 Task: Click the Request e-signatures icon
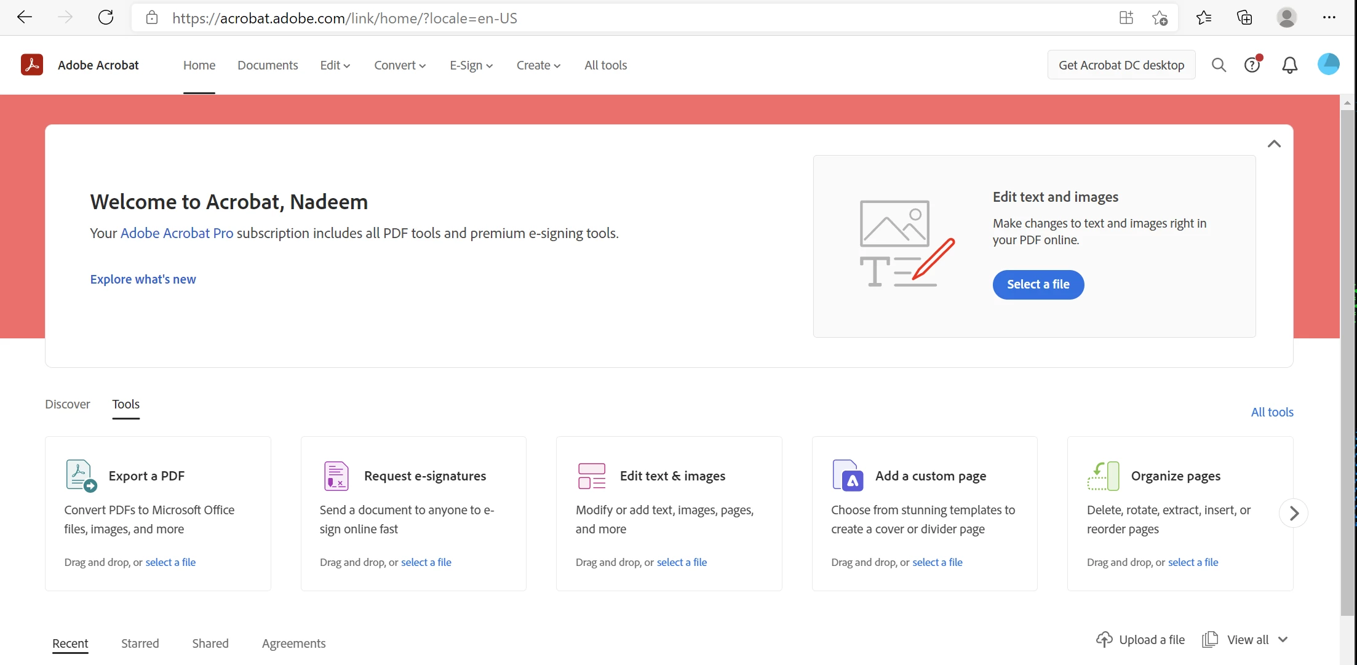coord(336,476)
